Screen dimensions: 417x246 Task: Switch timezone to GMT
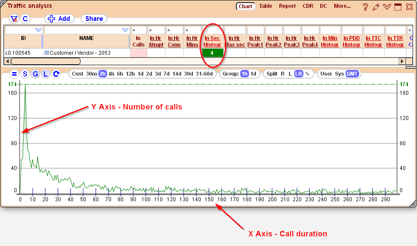[x=352, y=74]
